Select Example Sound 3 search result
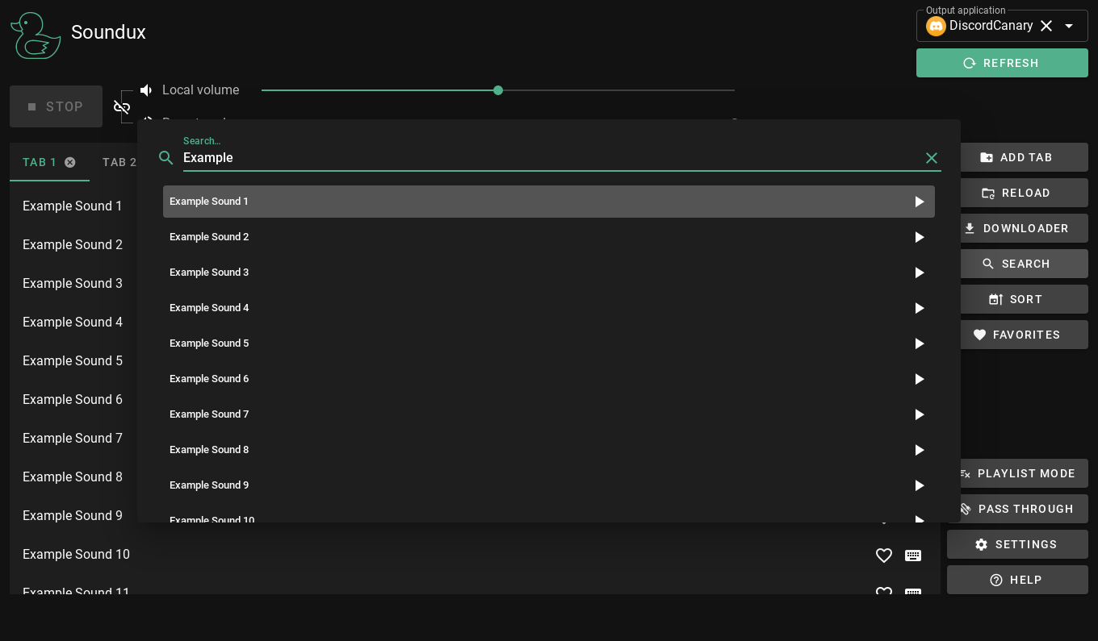 coord(549,273)
